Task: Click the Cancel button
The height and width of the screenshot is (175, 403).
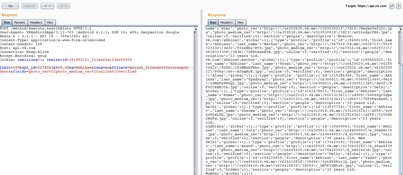Action: click(30, 6)
